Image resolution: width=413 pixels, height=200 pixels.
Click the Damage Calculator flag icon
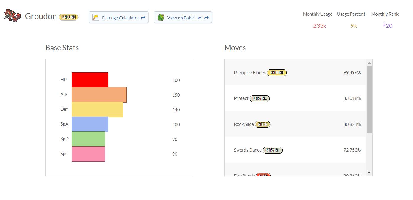(95, 17)
